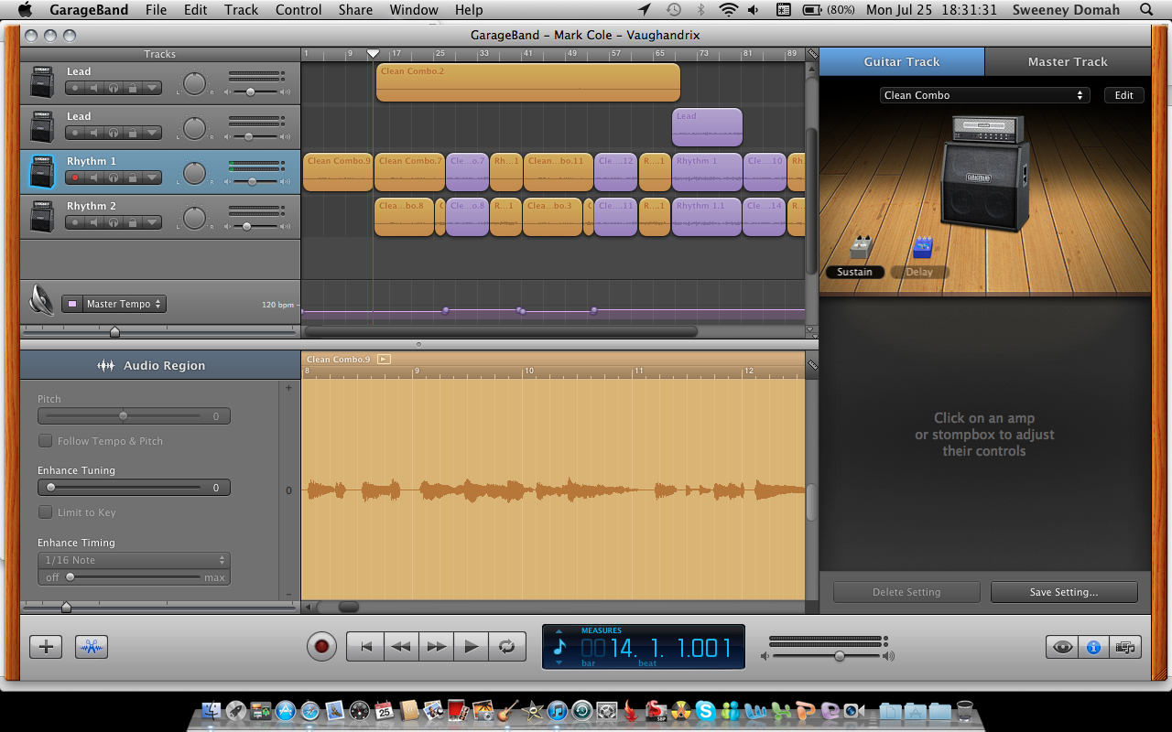This screenshot has width=1172, height=732.
Task: Click the Rhythm 1 pan knob
Action: (x=194, y=172)
